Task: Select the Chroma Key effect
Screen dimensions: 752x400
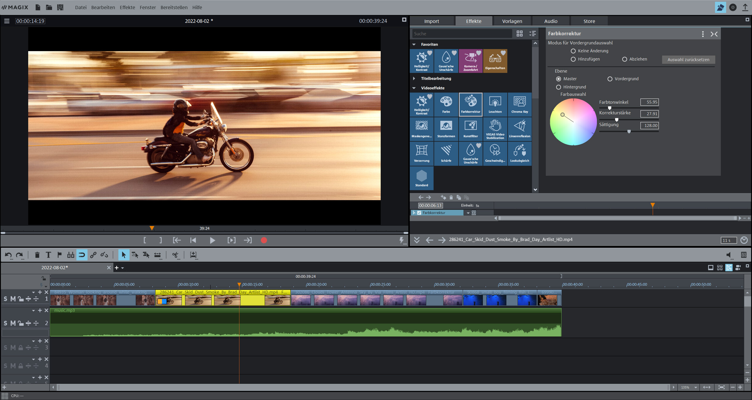Action: point(519,104)
